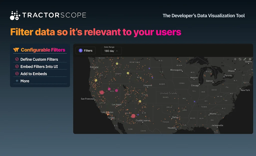Click the Filters count badge showing 1
The image size is (256, 156).
80,50
